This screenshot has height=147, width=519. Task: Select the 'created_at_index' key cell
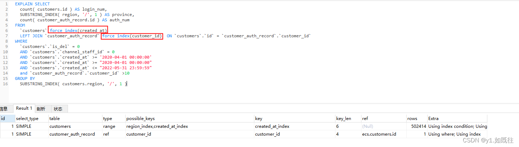tap(295, 126)
